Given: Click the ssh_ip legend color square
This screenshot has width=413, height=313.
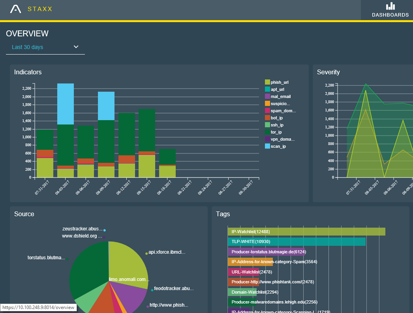Looking at the screenshot, I should click(267, 125).
